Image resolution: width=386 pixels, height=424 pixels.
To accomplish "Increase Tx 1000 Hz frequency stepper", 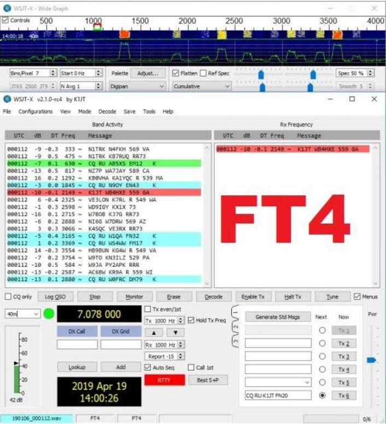I will click(180, 319).
